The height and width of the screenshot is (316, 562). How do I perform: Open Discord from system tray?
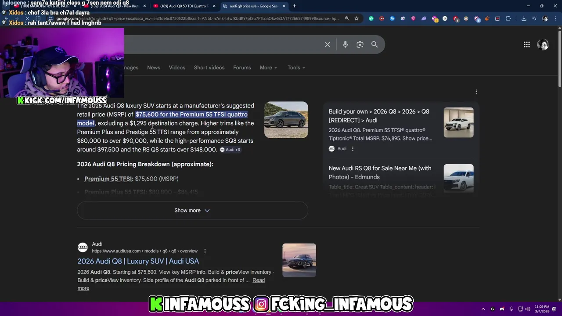[x=502, y=309]
